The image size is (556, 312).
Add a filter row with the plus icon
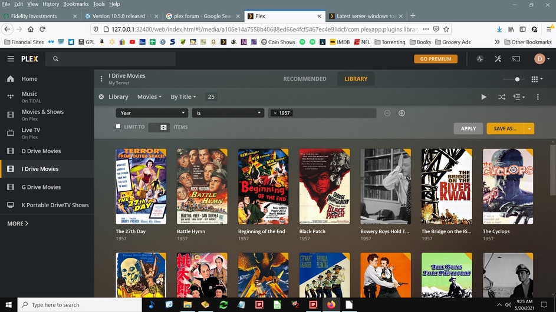pos(402,113)
